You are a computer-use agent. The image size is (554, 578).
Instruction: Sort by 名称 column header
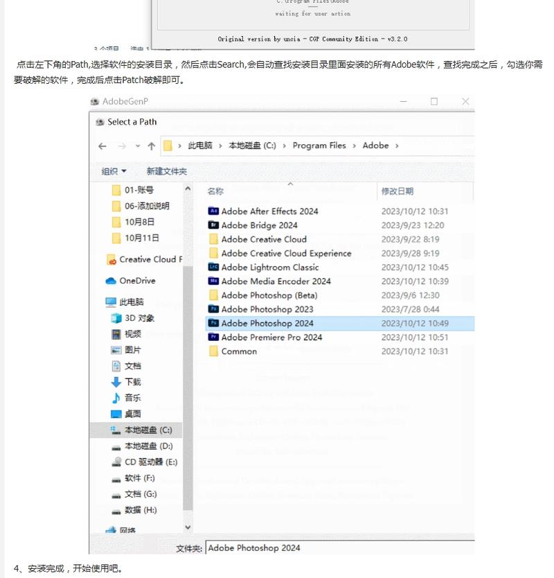pos(215,191)
